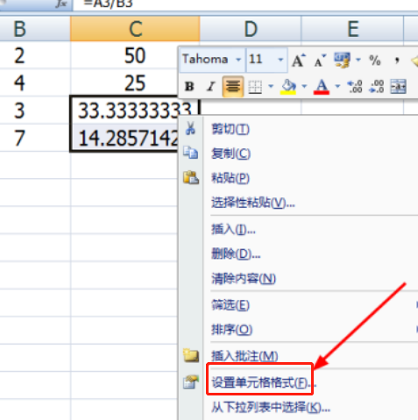Open the Tahoma font name dropdown
This screenshot has width=418, height=420.
point(238,60)
